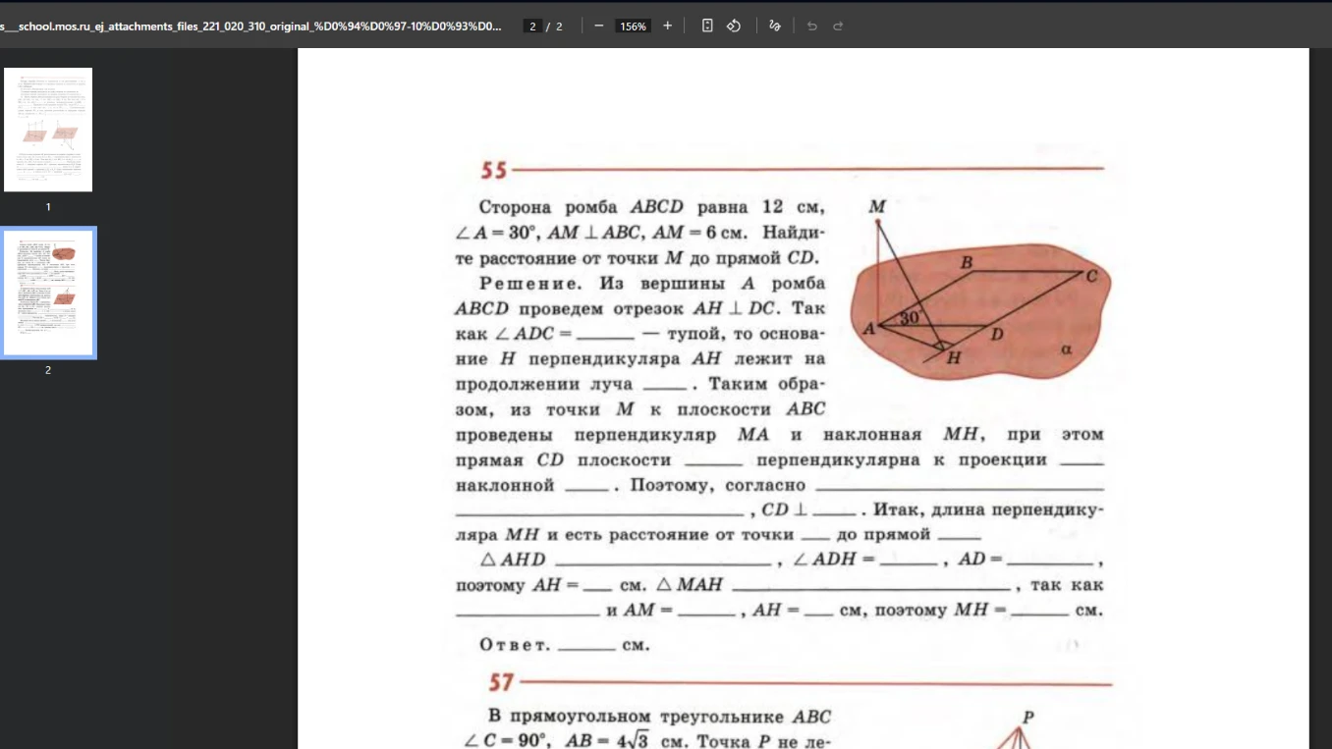The width and height of the screenshot is (1332, 749).
Task: Click the zoom in plus button
Action: tap(668, 27)
